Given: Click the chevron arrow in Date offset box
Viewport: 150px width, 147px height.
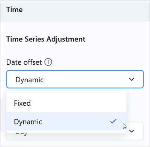Looking at the screenshot, I should [x=132, y=79].
